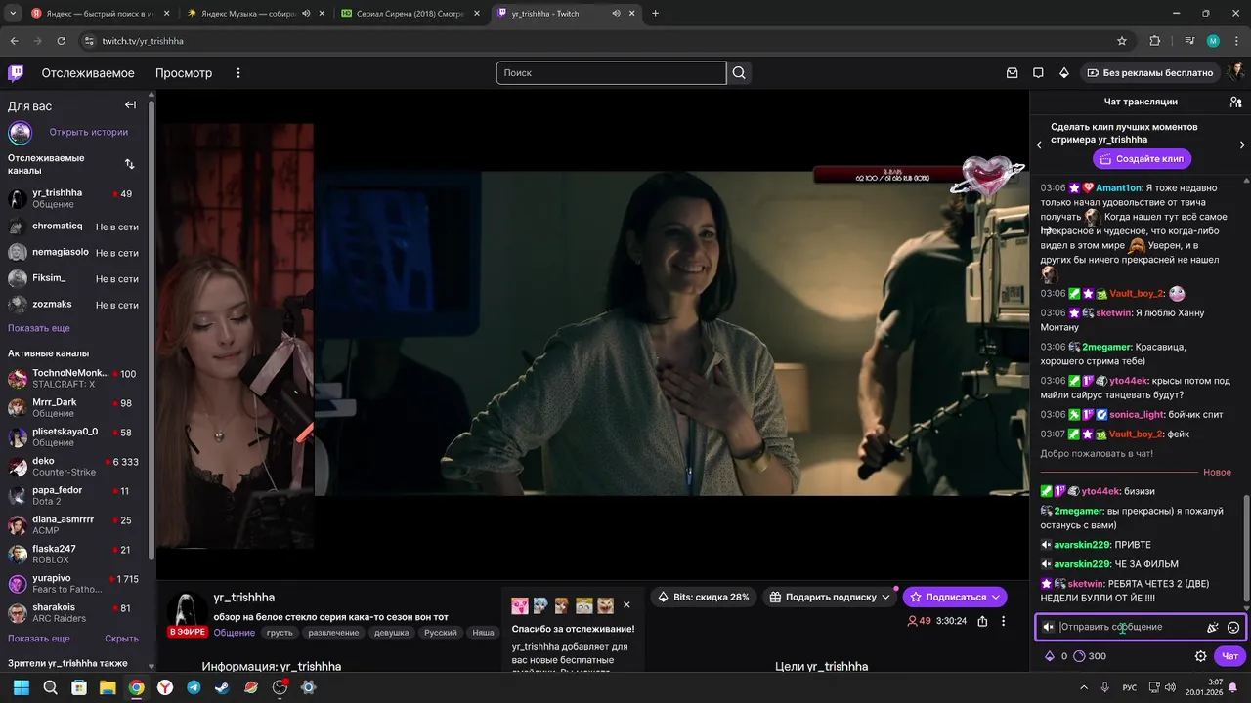Image resolution: width=1251 pixels, height=703 pixels.
Task: Expand the Подарить подписку gift dropdown
Action: (885, 597)
